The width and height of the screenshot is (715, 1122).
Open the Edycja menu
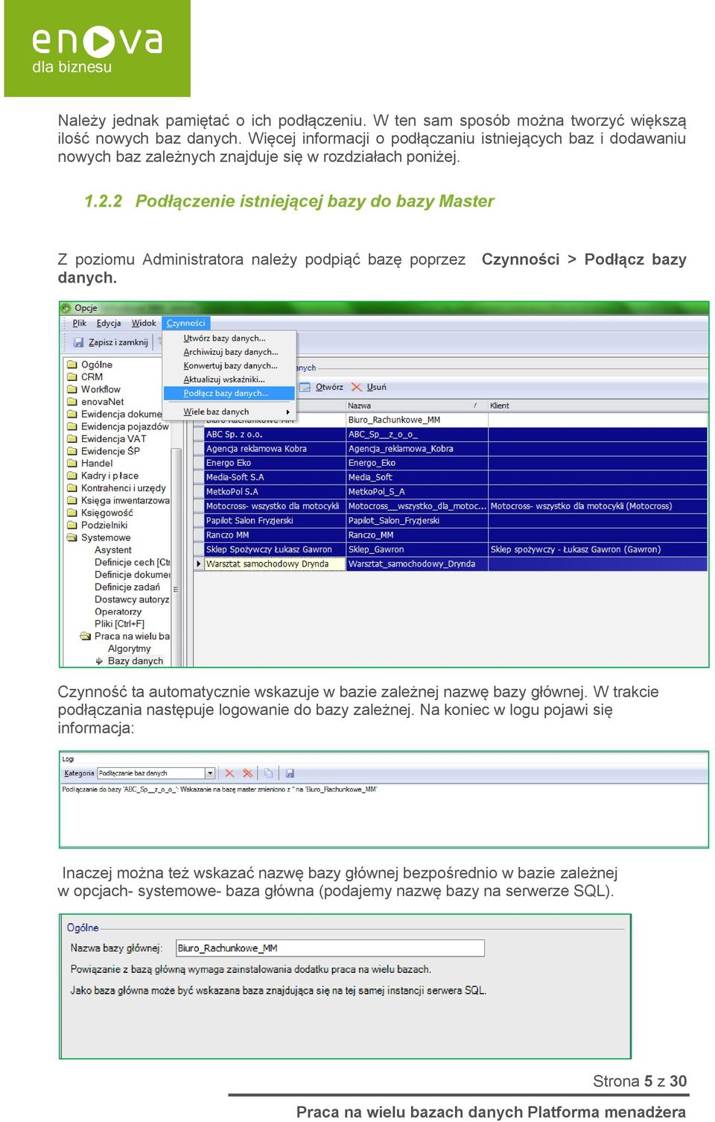(x=109, y=323)
